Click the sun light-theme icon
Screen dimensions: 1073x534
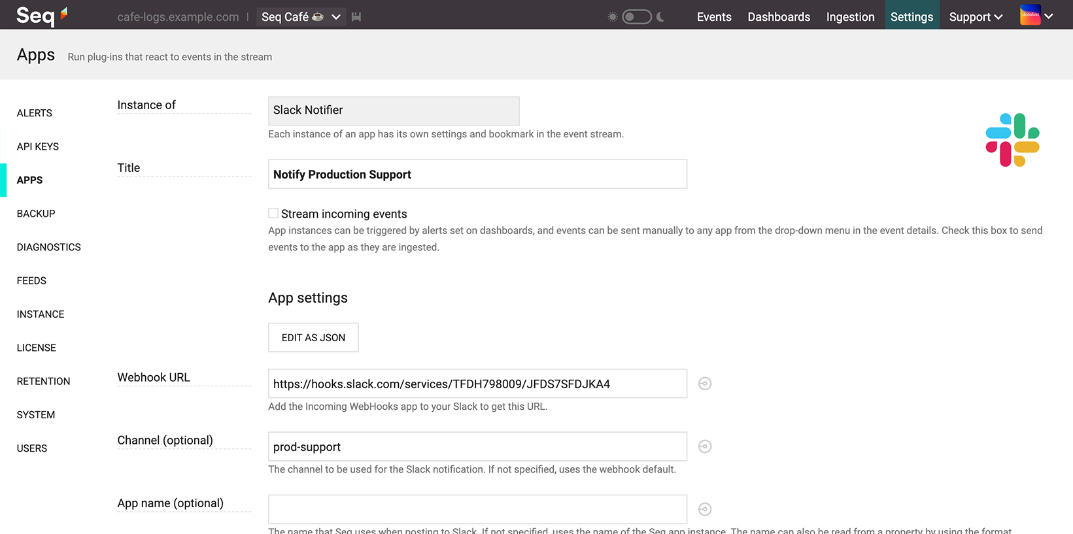coord(612,17)
